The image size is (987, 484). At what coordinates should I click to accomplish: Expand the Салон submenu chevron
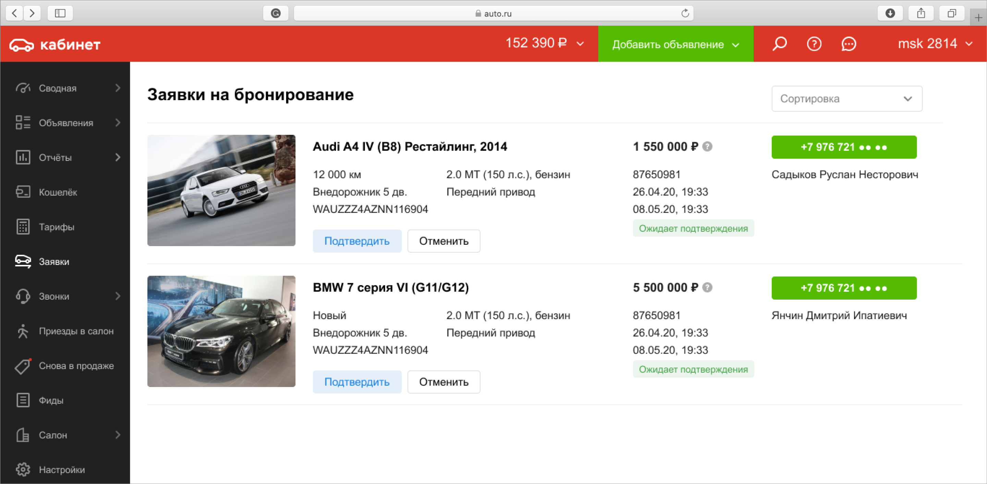click(x=118, y=435)
